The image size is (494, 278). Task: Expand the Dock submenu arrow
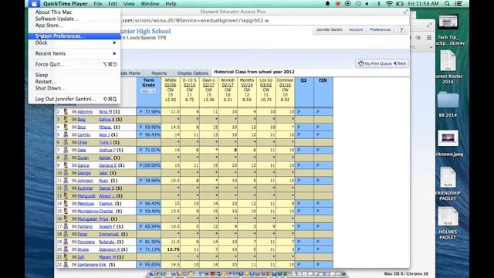click(x=114, y=42)
